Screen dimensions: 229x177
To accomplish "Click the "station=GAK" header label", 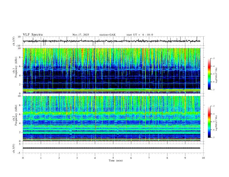I will point(107,35).
